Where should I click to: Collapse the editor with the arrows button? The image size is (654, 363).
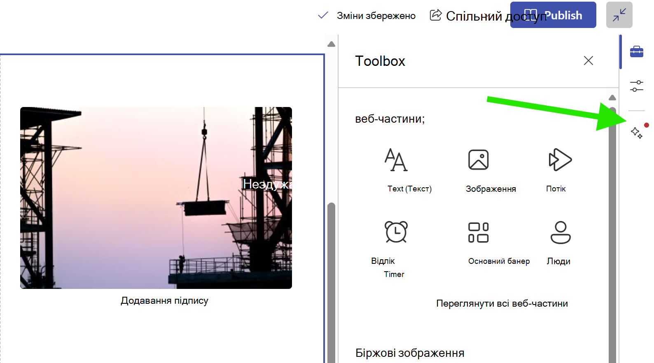coord(619,15)
